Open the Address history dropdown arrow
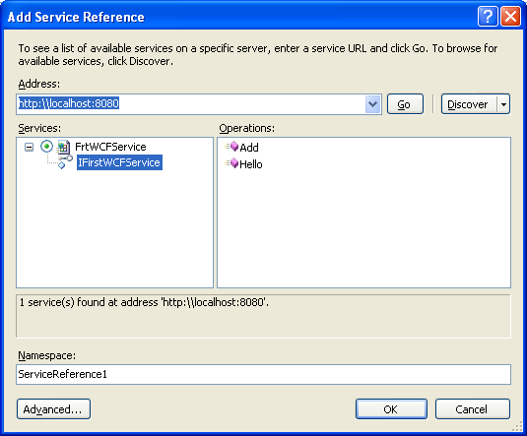The image size is (527, 436). pos(372,104)
